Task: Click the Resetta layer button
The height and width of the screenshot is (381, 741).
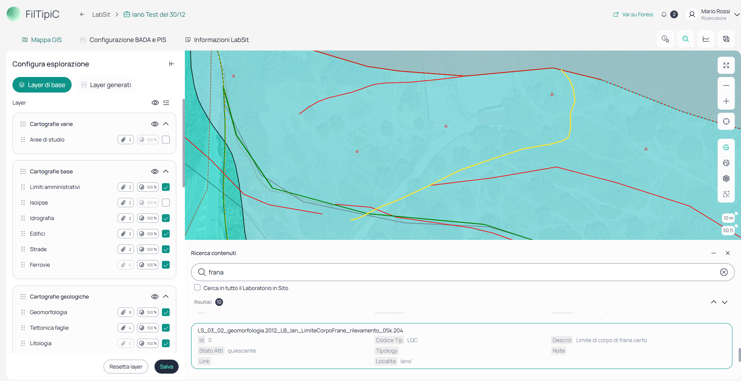Action: coord(126,367)
